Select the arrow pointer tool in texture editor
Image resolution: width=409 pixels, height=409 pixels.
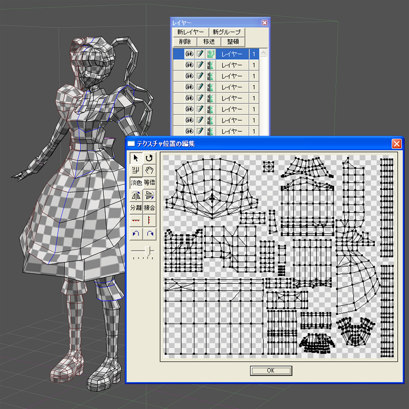click(136, 158)
